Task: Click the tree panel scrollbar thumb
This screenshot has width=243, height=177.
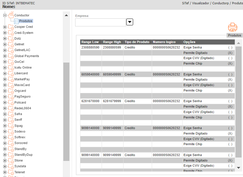Action: 66,112
